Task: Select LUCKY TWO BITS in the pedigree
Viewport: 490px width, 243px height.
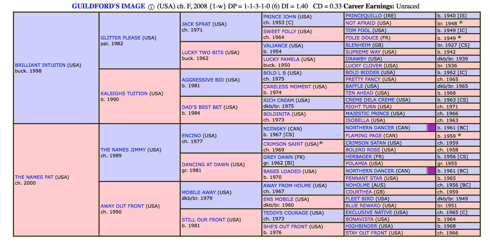Action: tap(202, 53)
